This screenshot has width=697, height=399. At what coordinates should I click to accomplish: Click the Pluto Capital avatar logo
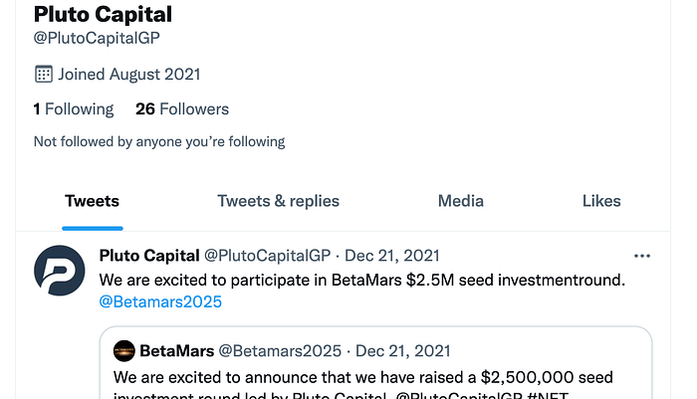pos(59,271)
